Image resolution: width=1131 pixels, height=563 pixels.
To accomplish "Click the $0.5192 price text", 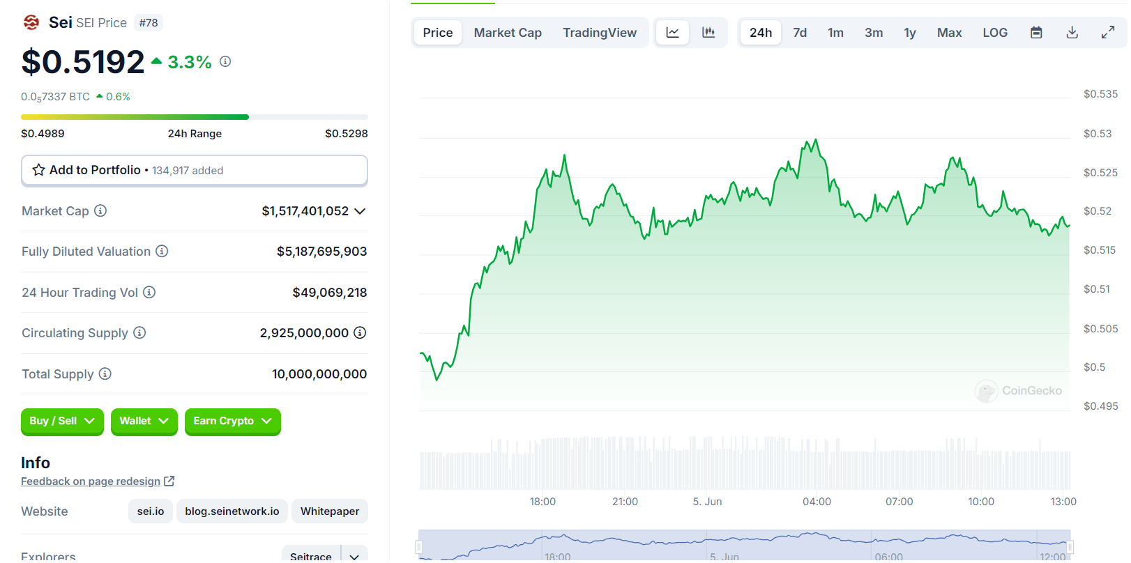I will tap(83, 61).
